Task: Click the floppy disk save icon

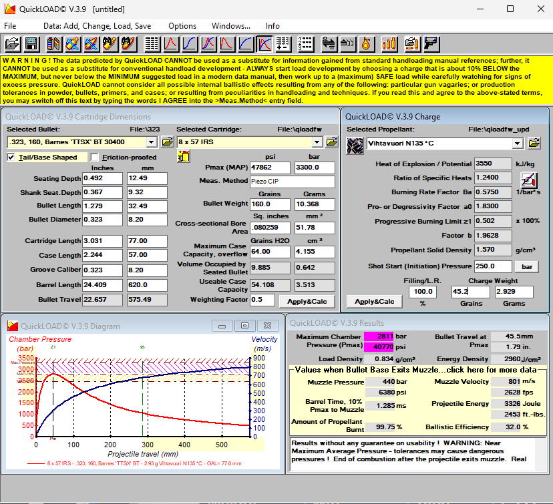Action: click(x=31, y=44)
